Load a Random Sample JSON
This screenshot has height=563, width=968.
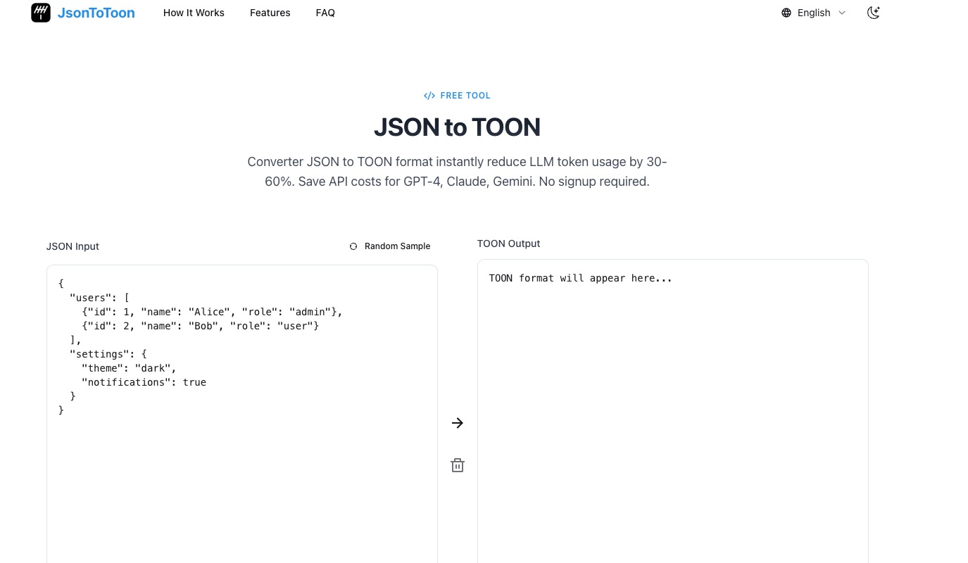397,246
